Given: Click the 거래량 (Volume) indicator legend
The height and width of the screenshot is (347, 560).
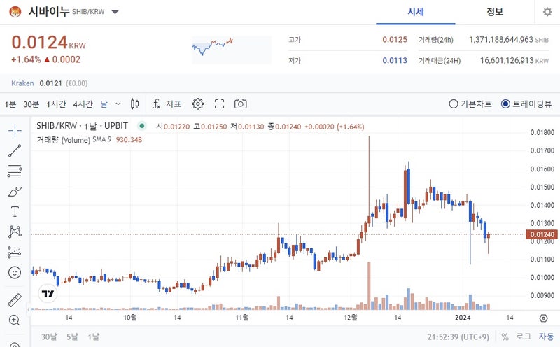Looking at the screenshot, I should pyautogui.click(x=64, y=140).
